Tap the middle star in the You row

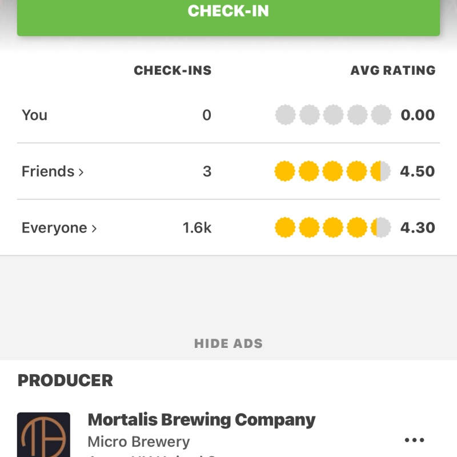(332, 115)
